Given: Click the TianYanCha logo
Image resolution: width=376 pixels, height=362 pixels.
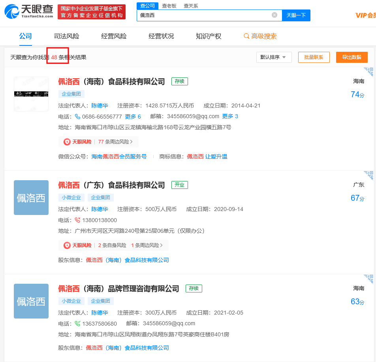Looking at the screenshot, I should point(28,11).
